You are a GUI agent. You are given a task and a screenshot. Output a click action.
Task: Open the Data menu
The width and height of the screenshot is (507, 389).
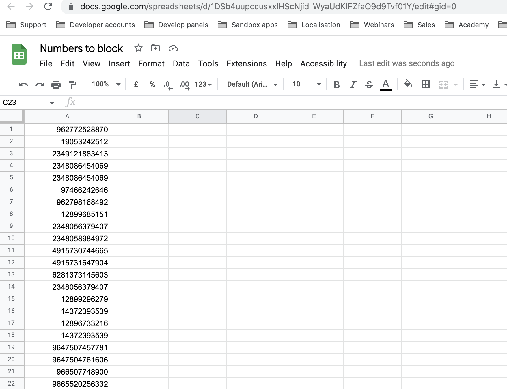(x=181, y=63)
